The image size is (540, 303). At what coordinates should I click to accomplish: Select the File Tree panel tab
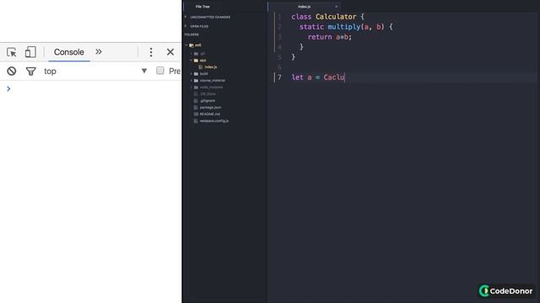(x=202, y=7)
